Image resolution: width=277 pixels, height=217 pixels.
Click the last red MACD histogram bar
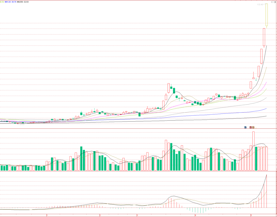(266, 191)
